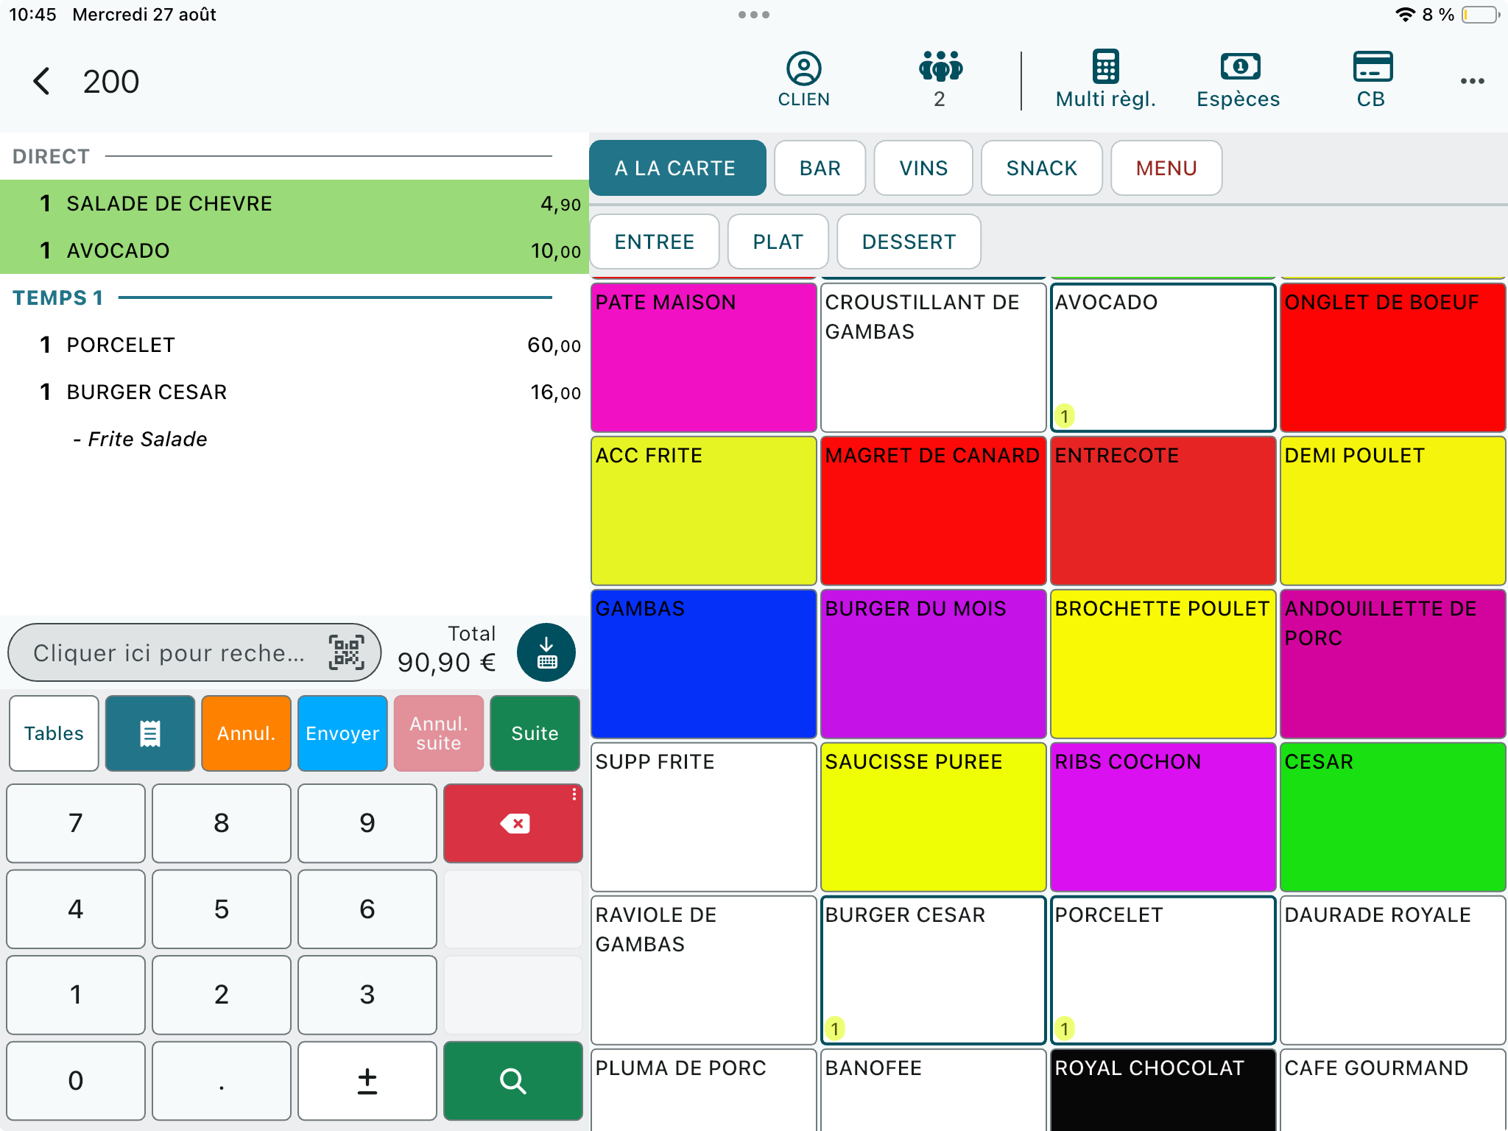
Task: Tap the orange Annul. button
Action: 247,733
